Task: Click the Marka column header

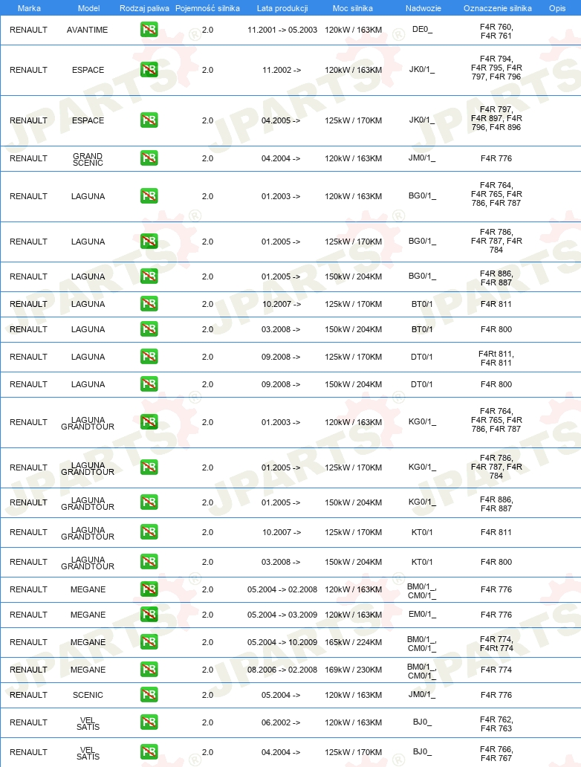Action: 29,8
